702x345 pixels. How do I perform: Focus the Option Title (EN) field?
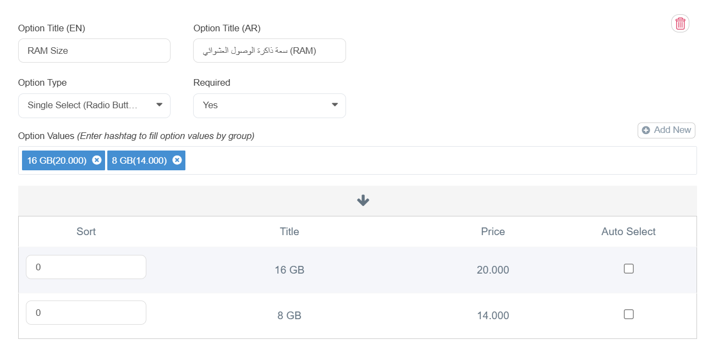tap(94, 51)
